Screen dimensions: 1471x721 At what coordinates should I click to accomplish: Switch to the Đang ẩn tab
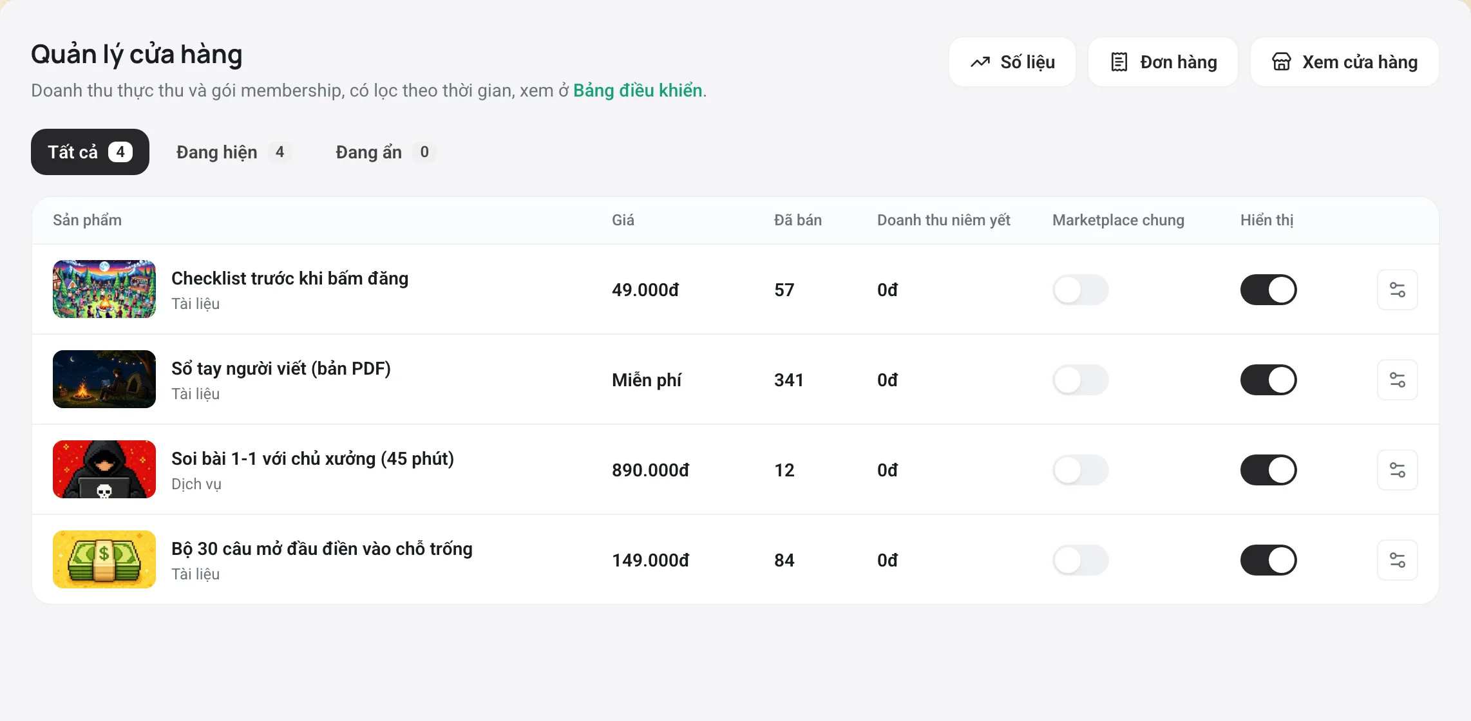(385, 152)
